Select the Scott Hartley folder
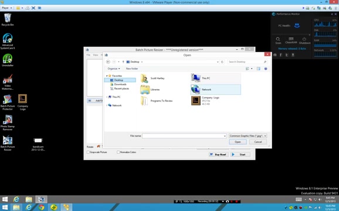 pyautogui.click(x=152, y=78)
